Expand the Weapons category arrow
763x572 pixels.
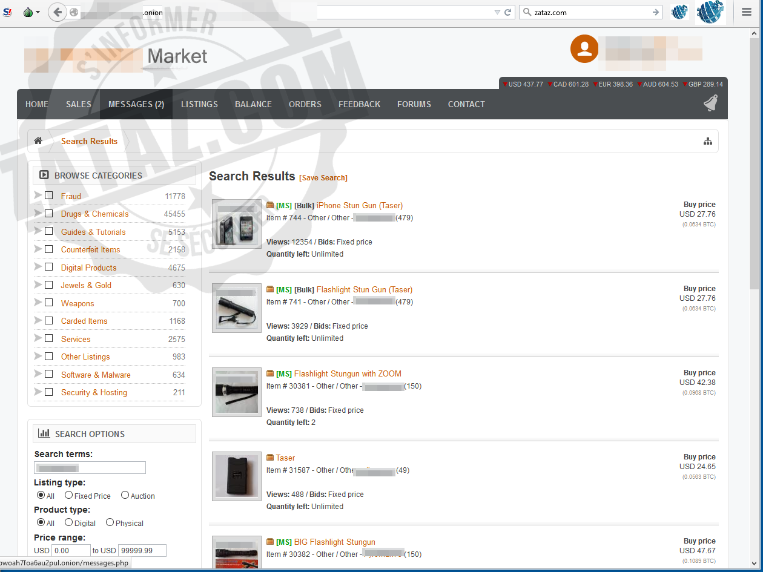(x=38, y=302)
